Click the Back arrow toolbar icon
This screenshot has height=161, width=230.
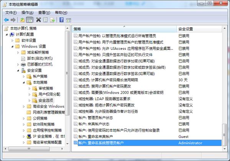6,20
